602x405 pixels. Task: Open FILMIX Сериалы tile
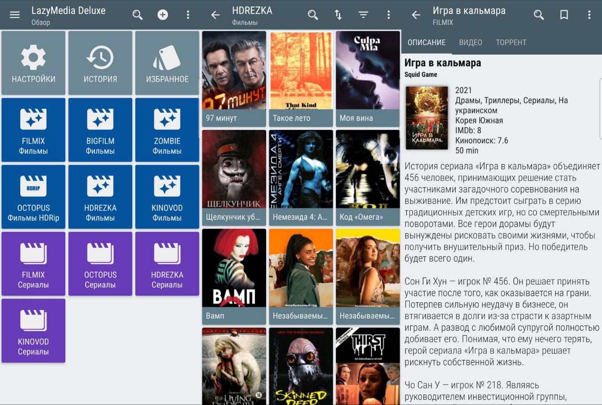[x=33, y=264]
